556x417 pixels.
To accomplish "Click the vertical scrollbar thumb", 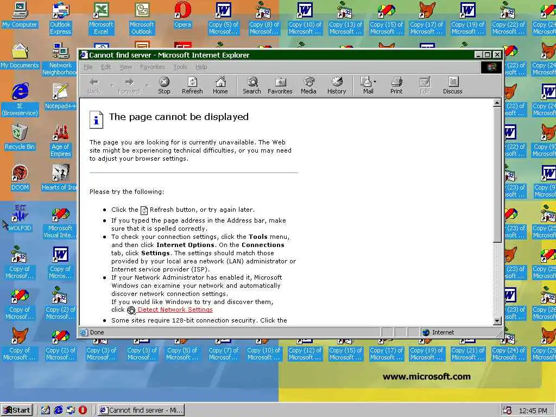I will (497, 175).
